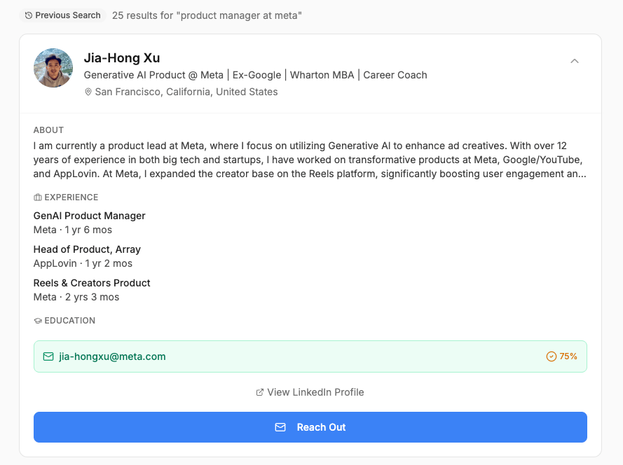Click the 75% confidence check icon
The width and height of the screenshot is (623, 465).
pyautogui.click(x=551, y=356)
